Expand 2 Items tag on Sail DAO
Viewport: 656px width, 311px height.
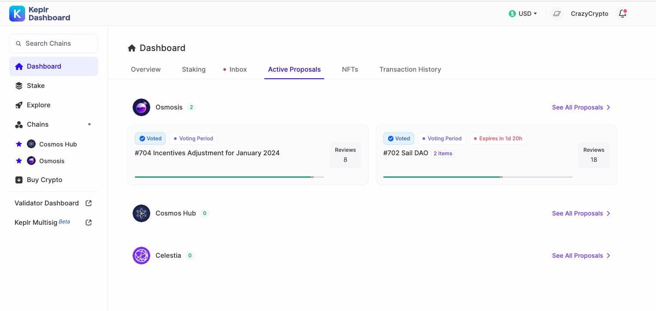coord(443,154)
